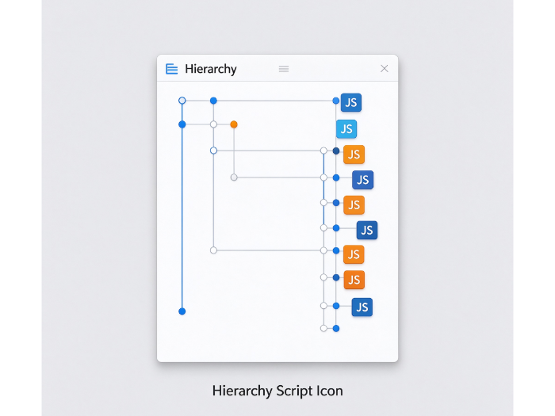Click the hollow node left of bottommost blue node
The image size is (555, 416).
click(323, 328)
